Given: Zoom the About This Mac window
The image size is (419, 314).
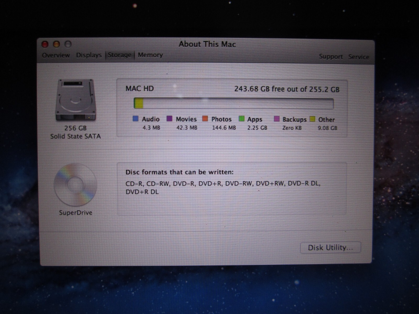Looking at the screenshot, I should [x=68, y=44].
